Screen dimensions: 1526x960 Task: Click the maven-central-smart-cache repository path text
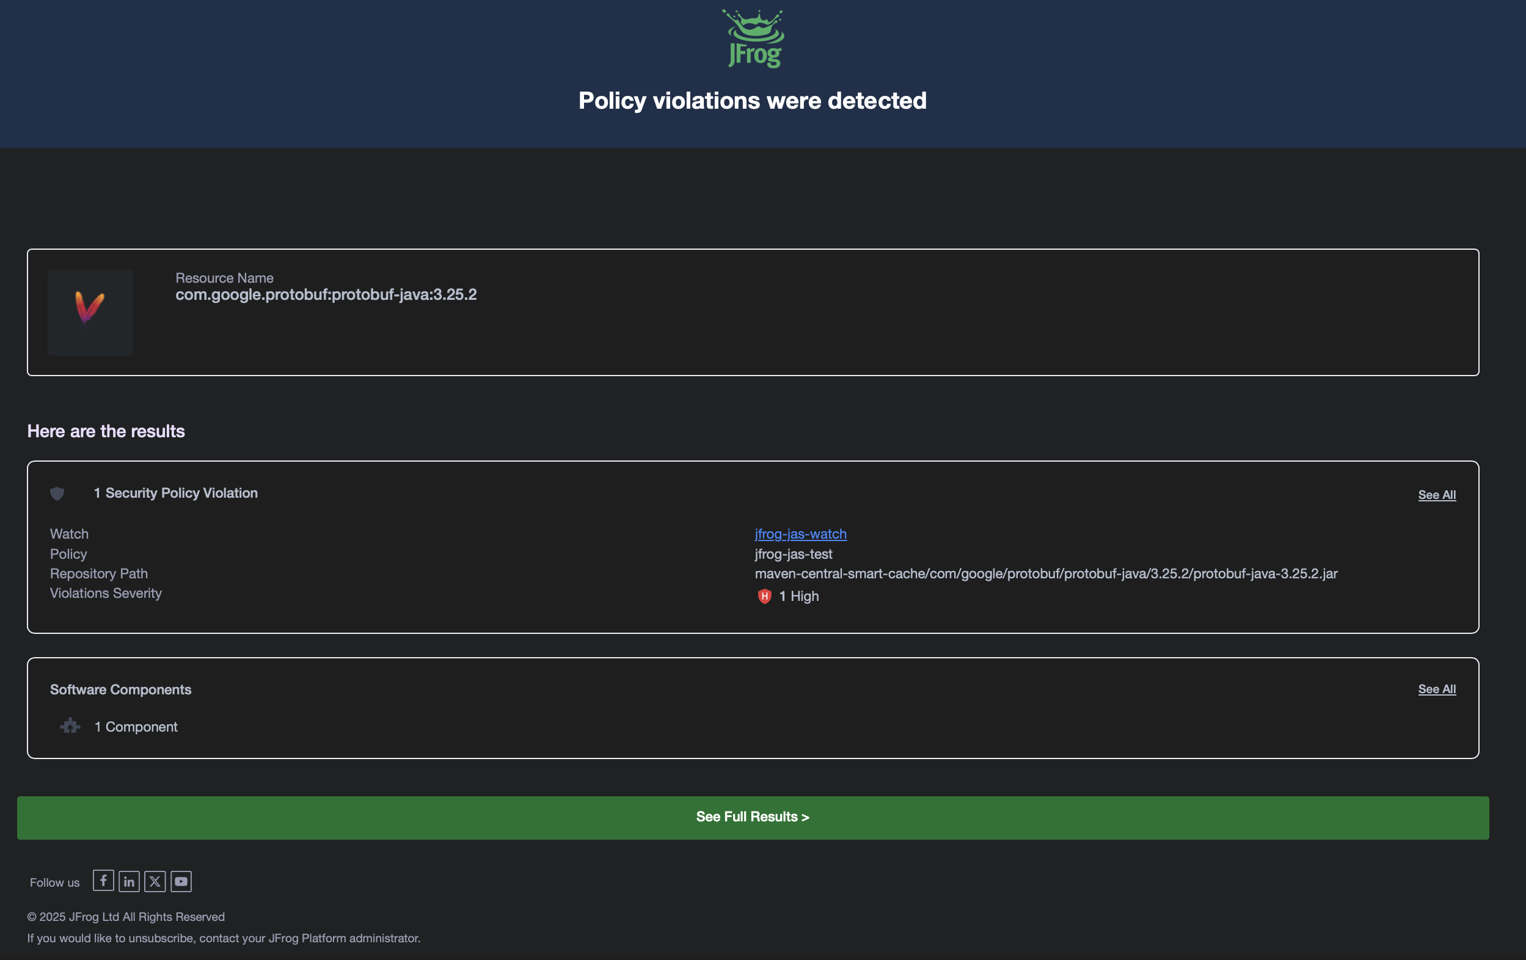[1046, 573]
